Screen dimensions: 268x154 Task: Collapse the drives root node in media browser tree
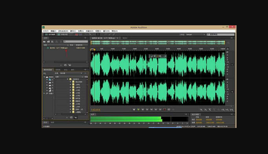[44, 77]
